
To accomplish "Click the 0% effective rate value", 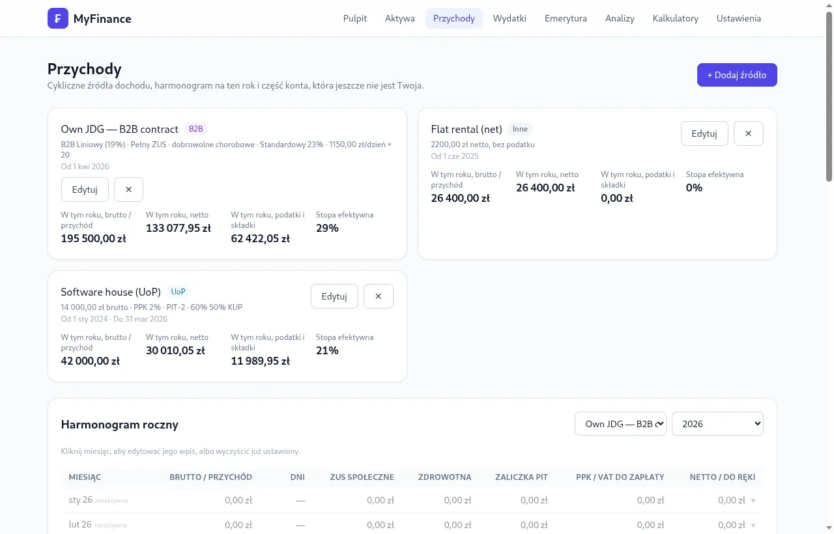I will 695,188.
